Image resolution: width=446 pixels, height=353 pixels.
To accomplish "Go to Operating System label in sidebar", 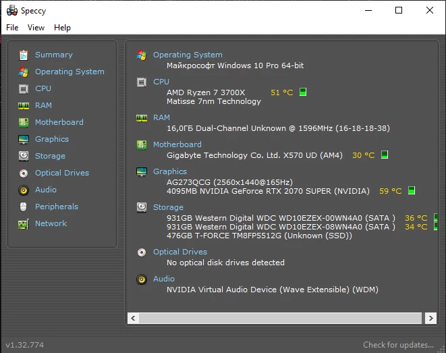I will 69,72.
